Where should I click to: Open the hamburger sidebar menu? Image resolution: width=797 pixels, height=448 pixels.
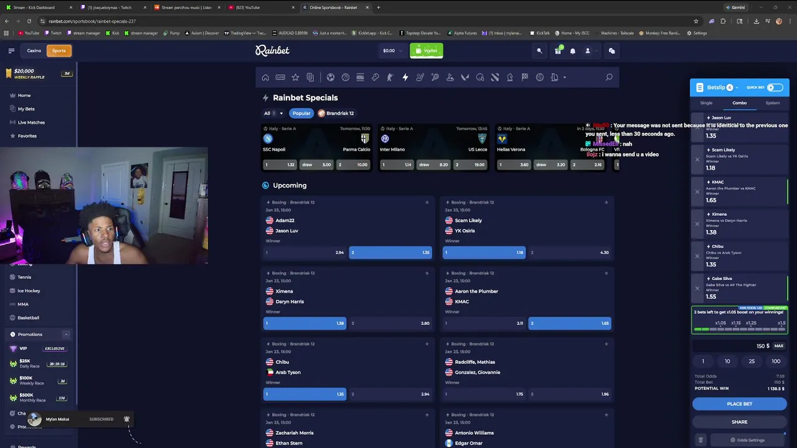pyautogui.click(x=11, y=51)
